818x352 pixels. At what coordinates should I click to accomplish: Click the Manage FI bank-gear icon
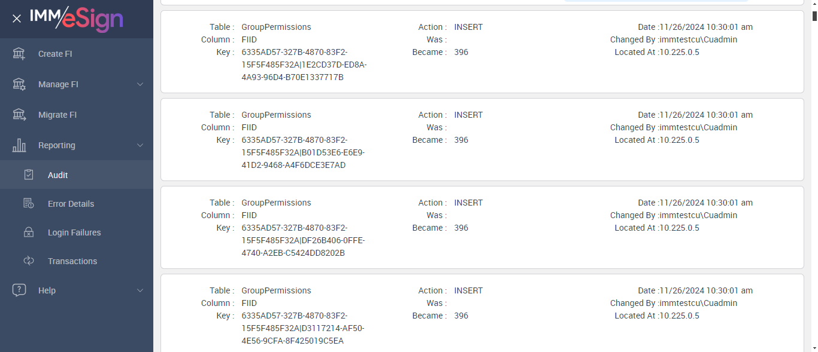click(19, 84)
